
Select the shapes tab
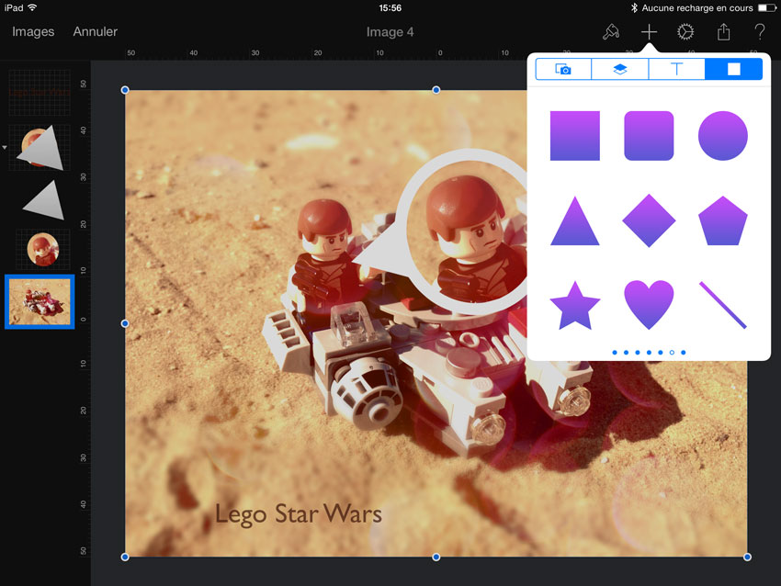(734, 69)
